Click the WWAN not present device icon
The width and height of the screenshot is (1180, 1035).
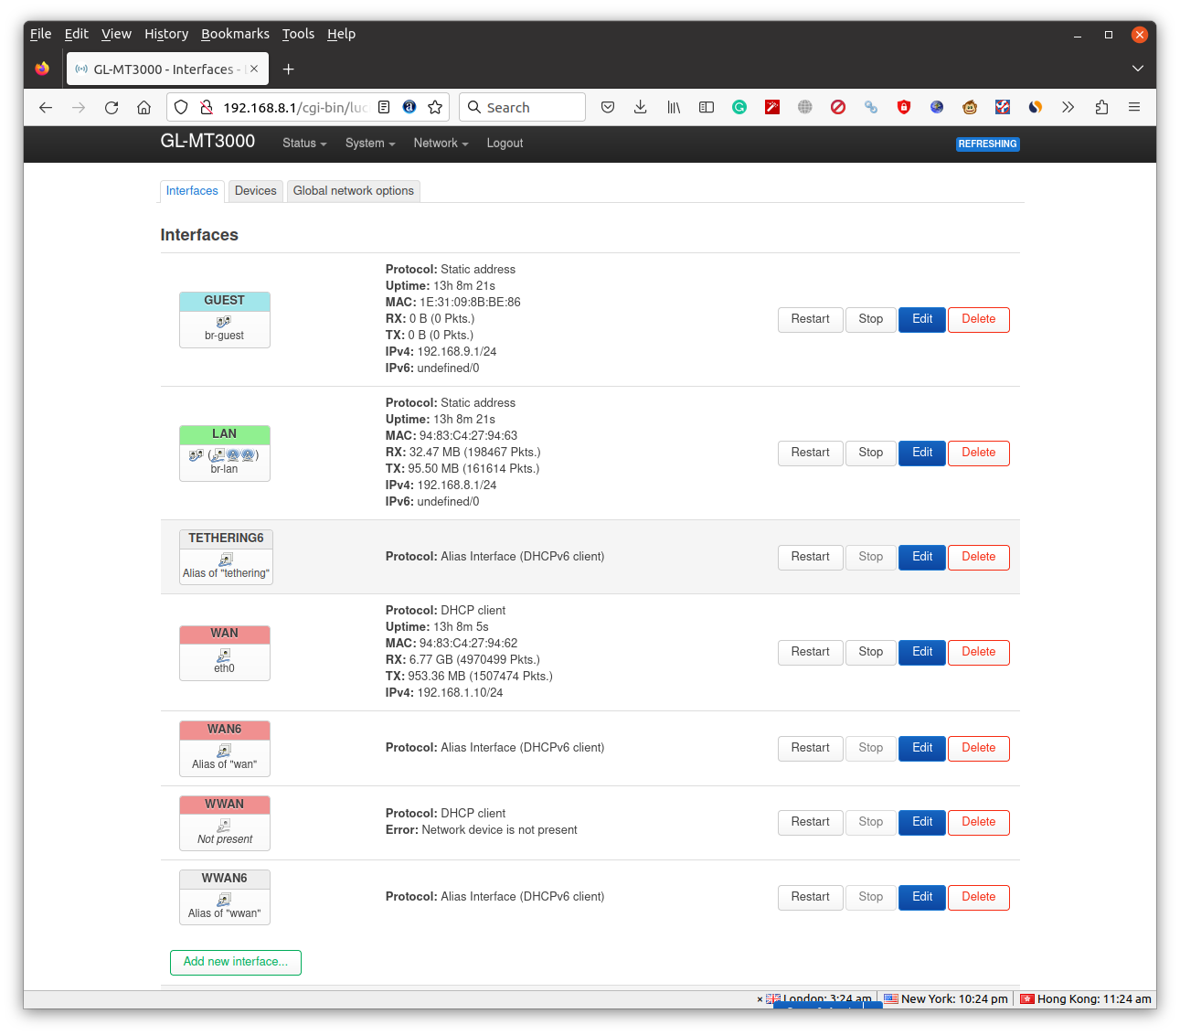click(224, 825)
